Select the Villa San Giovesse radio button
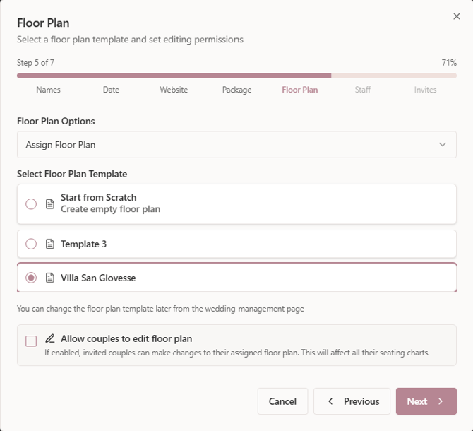473x431 pixels. [x=31, y=278]
